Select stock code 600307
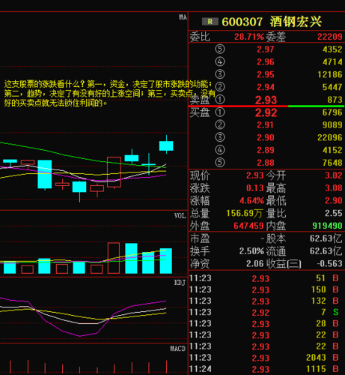Image resolution: width=345 pixels, height=375 pixels. pos(242,22)
